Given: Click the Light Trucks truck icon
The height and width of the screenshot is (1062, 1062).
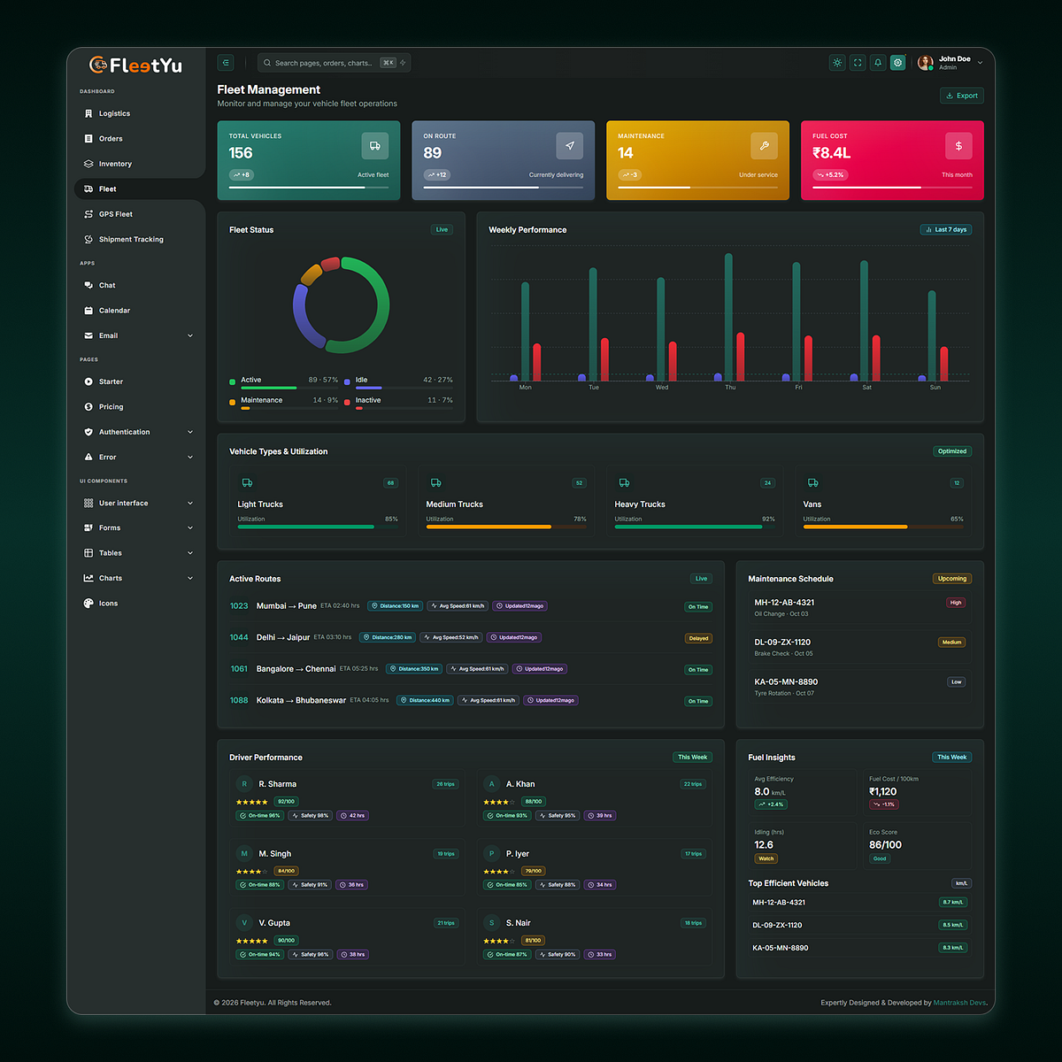Looking at the screenshot, I should point(247,483).
